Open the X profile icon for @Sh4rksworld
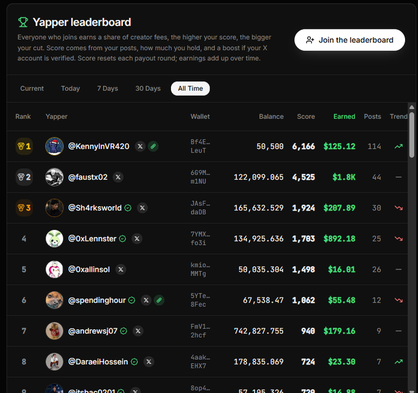Viewport: 418px width, 393px height. coord(143,208)
